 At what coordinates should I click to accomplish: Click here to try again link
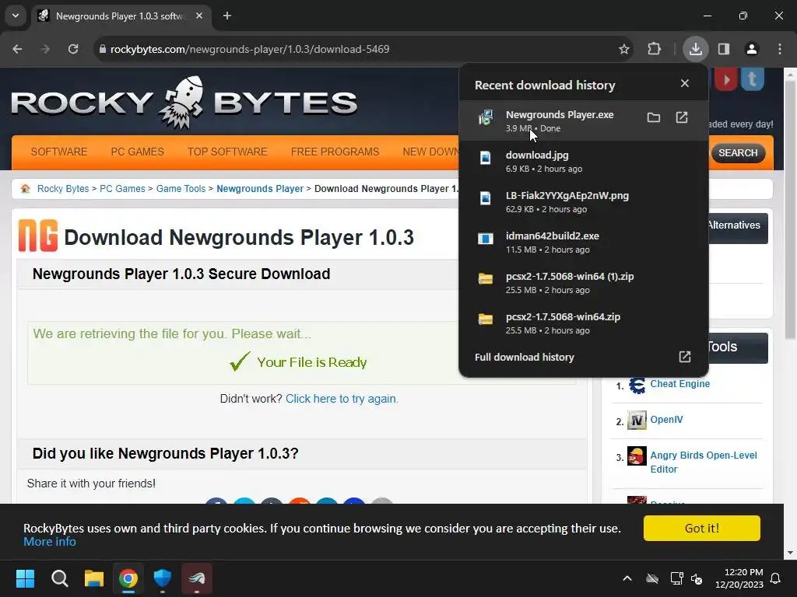[342, 399]
